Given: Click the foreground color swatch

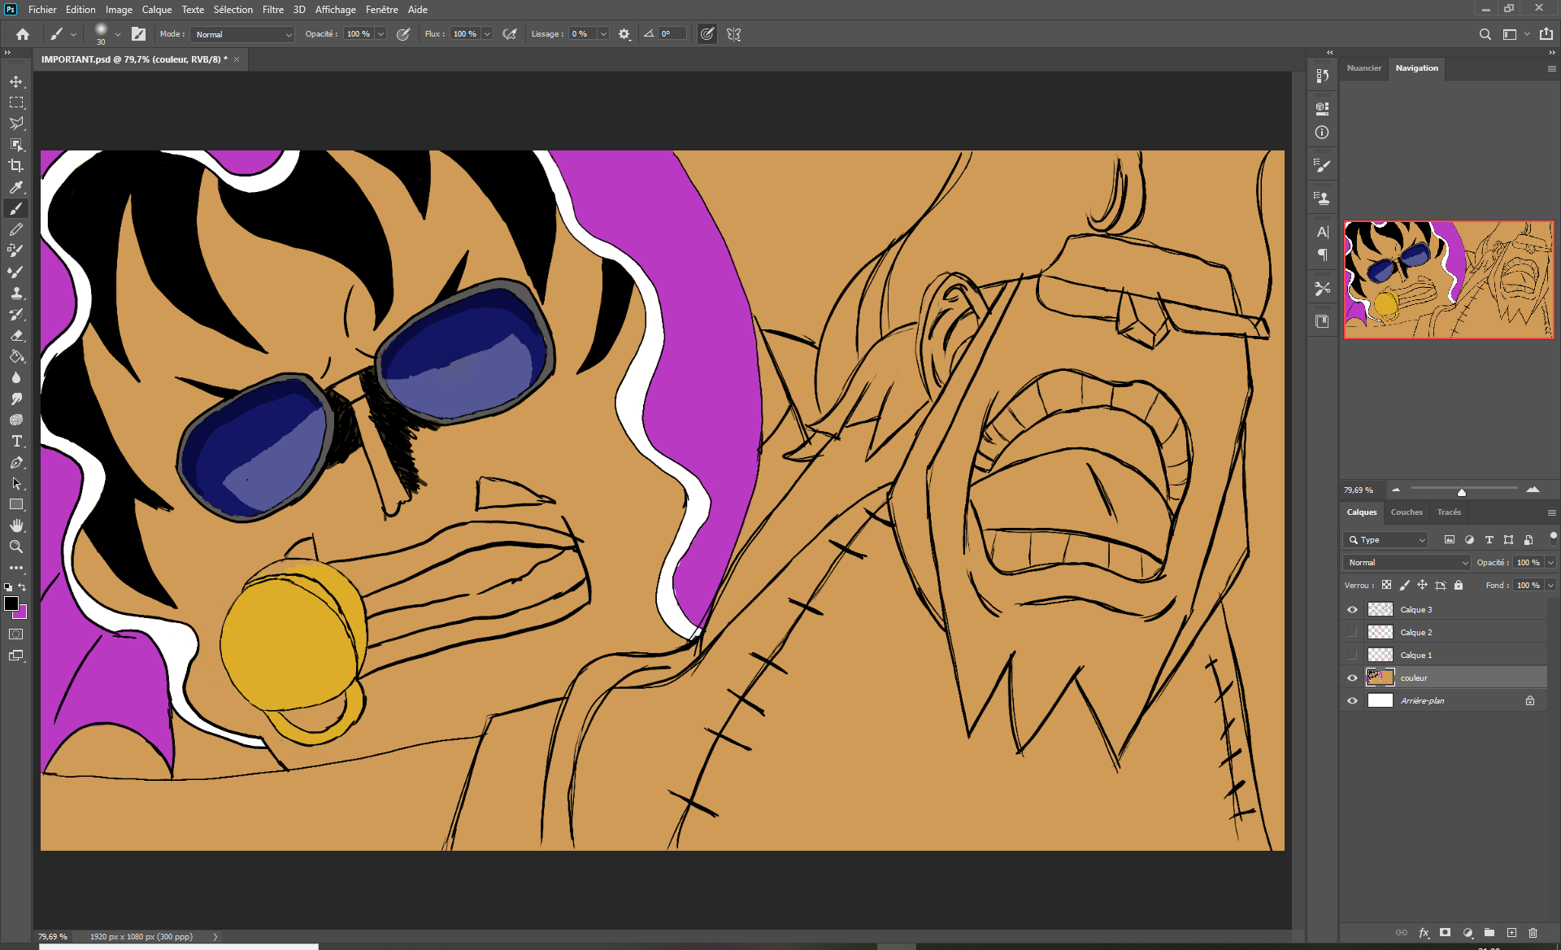Looking at the screenshot, I should tap(11, 604).
